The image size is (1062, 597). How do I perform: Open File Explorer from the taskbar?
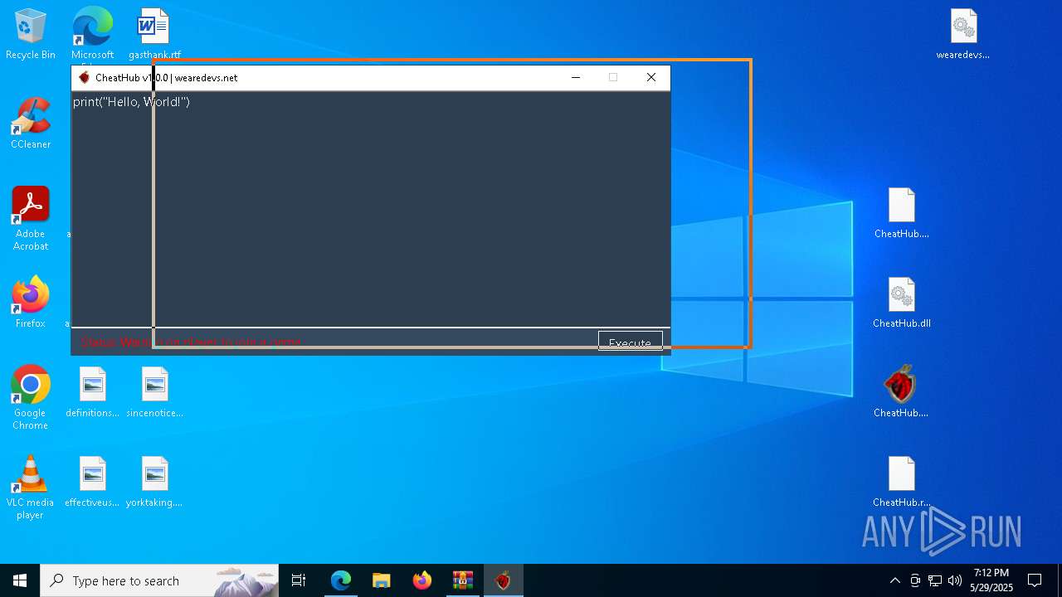pyautogui.click(x=382, y=580)
